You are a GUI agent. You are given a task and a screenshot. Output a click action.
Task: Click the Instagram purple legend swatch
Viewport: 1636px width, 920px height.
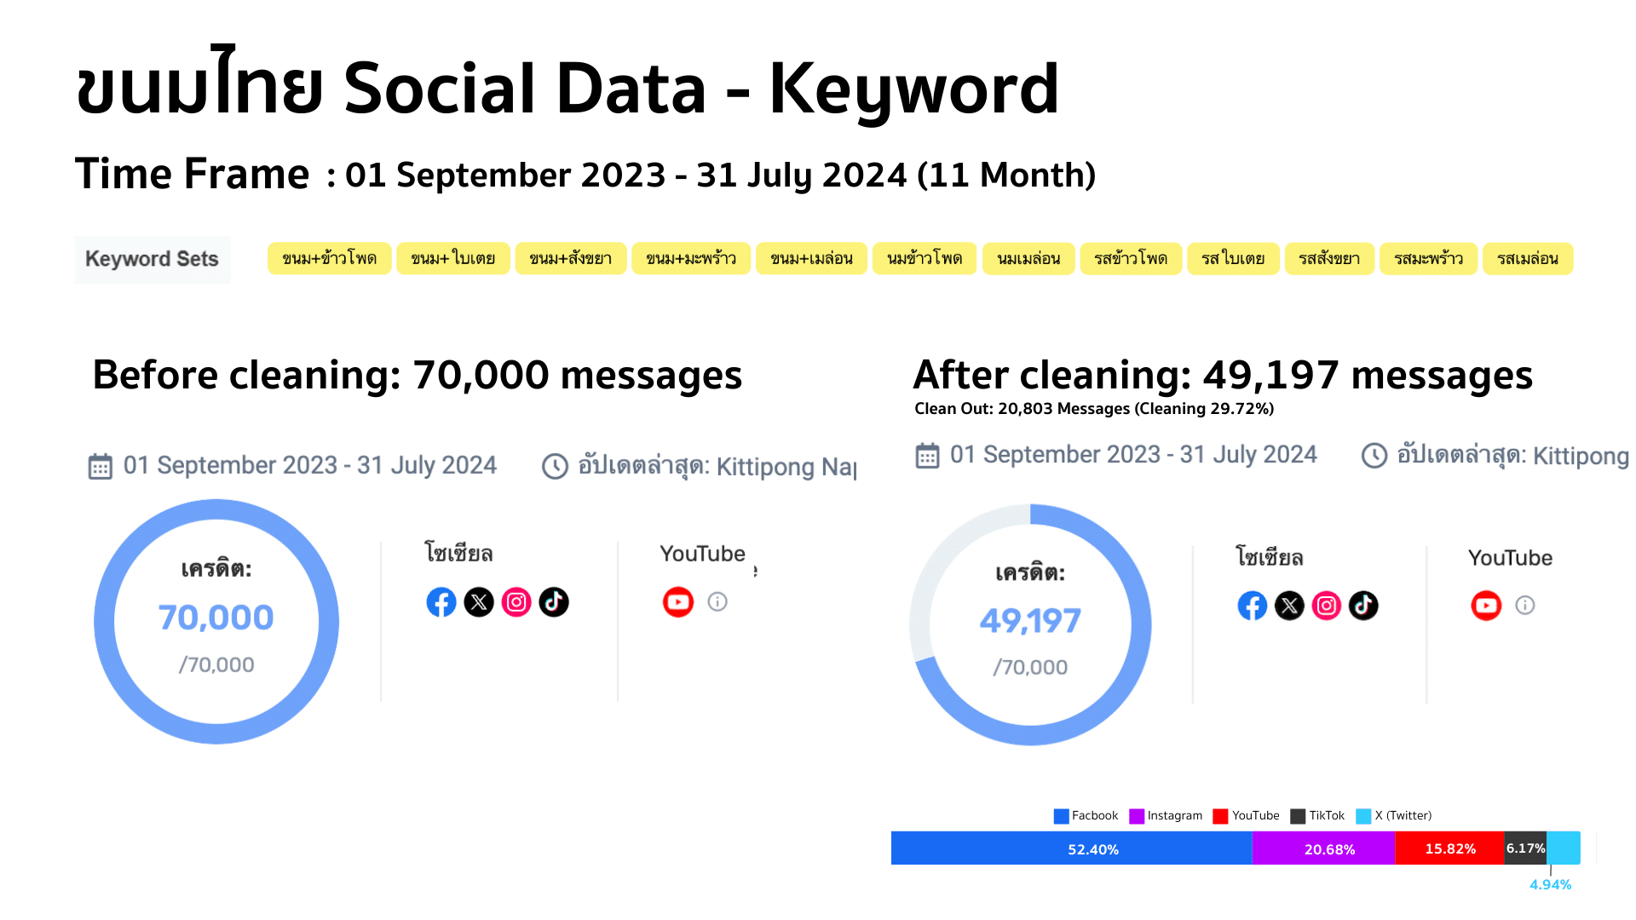tap(1137, 816)
